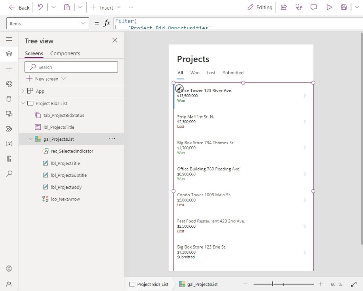This screenshot has width=363, height=291.
Task: Open the save options dropdown arrow
Action: (357, 7)
